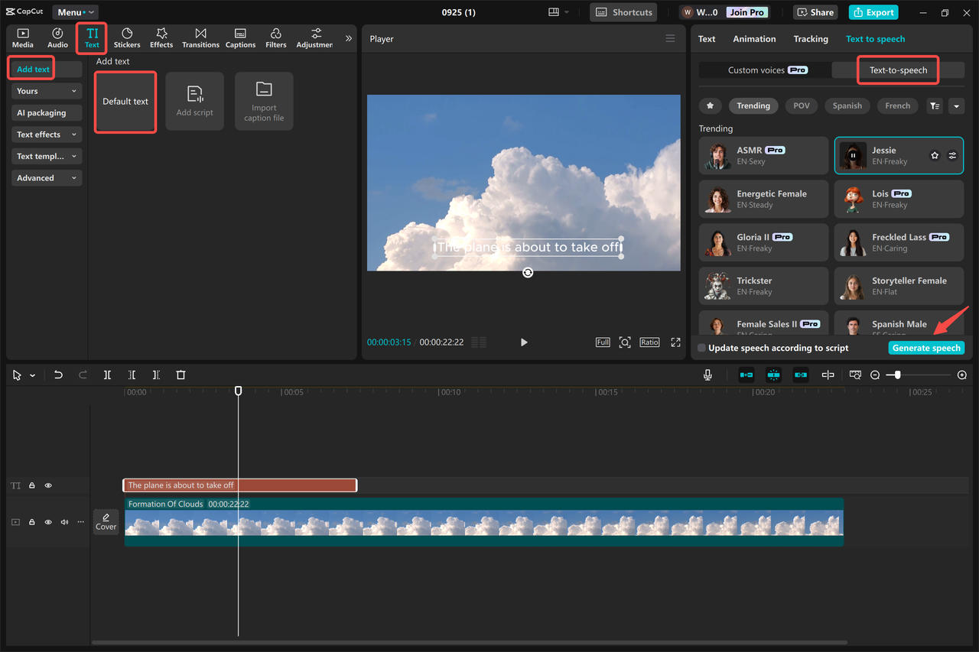979x652 pixels.
Task: Open the Menu dropdown at top left
Action: (x=74, y=11)
